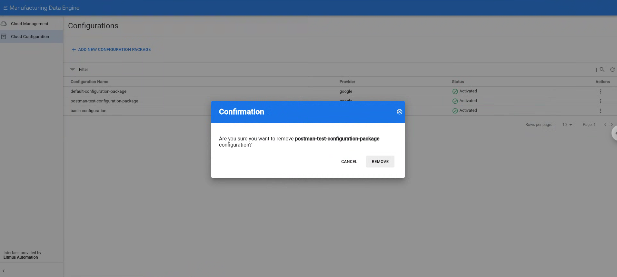Click the Filter list icon
The image size is (617, 277).
click(x=73, y=70)
